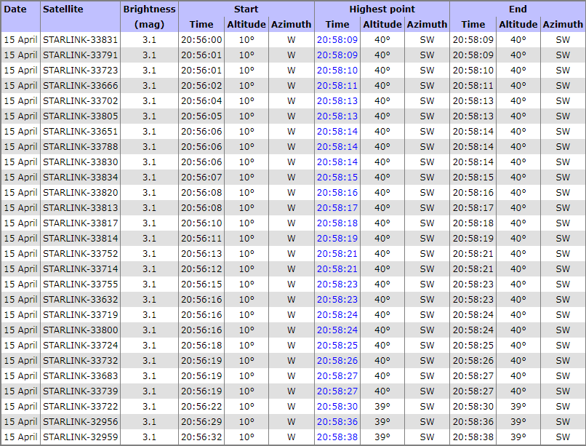Open the 20:58:38 highest point link for STARLINK-32959
The width and height of the screenshot is (586, 446).
coord(337,437)
